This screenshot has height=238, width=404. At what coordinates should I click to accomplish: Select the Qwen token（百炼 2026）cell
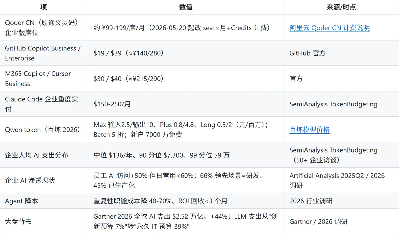click(44, 129)
